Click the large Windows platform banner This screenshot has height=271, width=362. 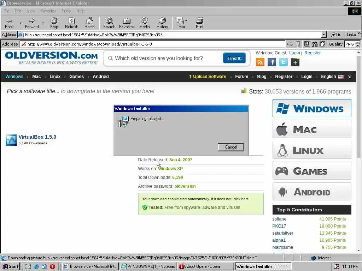coord(312,108)
